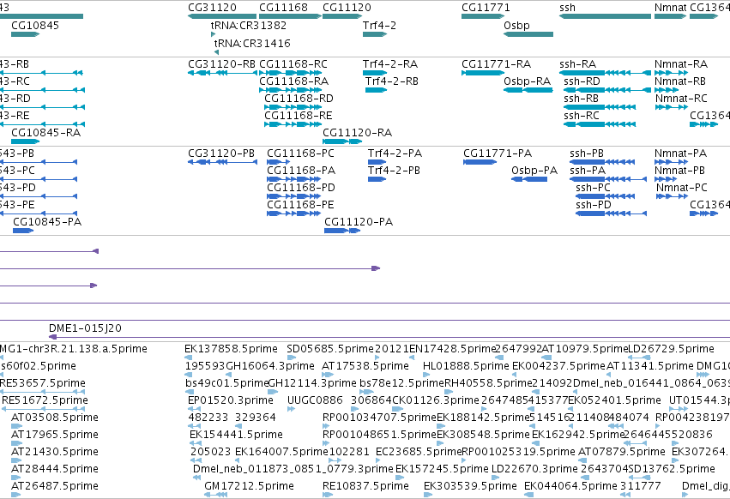Click protein CG11168-PD

[301, 188]
